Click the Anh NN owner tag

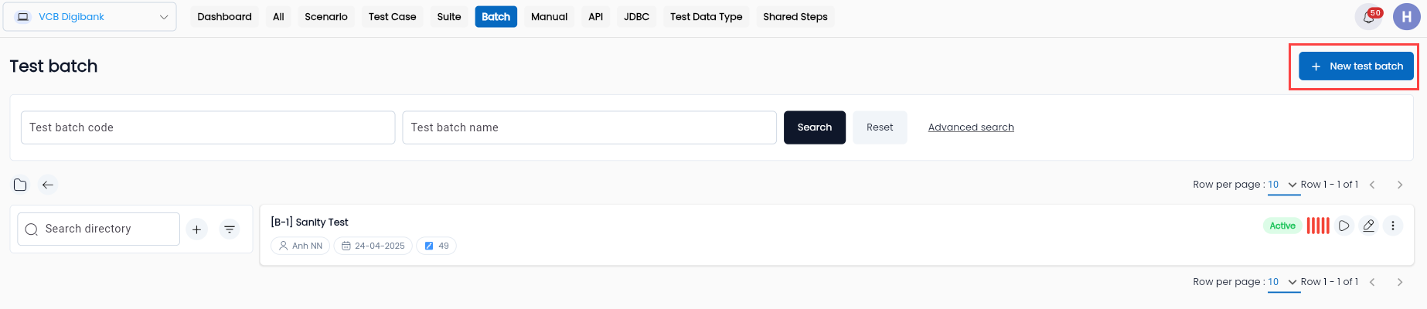[x=301, y=246]
